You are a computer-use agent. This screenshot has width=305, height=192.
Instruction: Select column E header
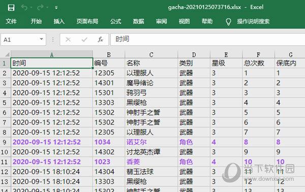click(226, 55)
